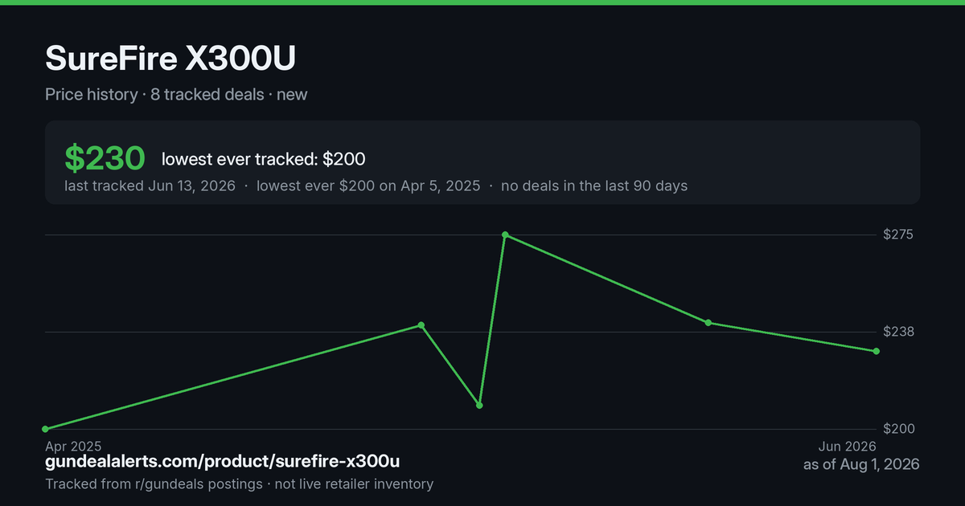Click the $275 axis label

[x=899, y=235]
